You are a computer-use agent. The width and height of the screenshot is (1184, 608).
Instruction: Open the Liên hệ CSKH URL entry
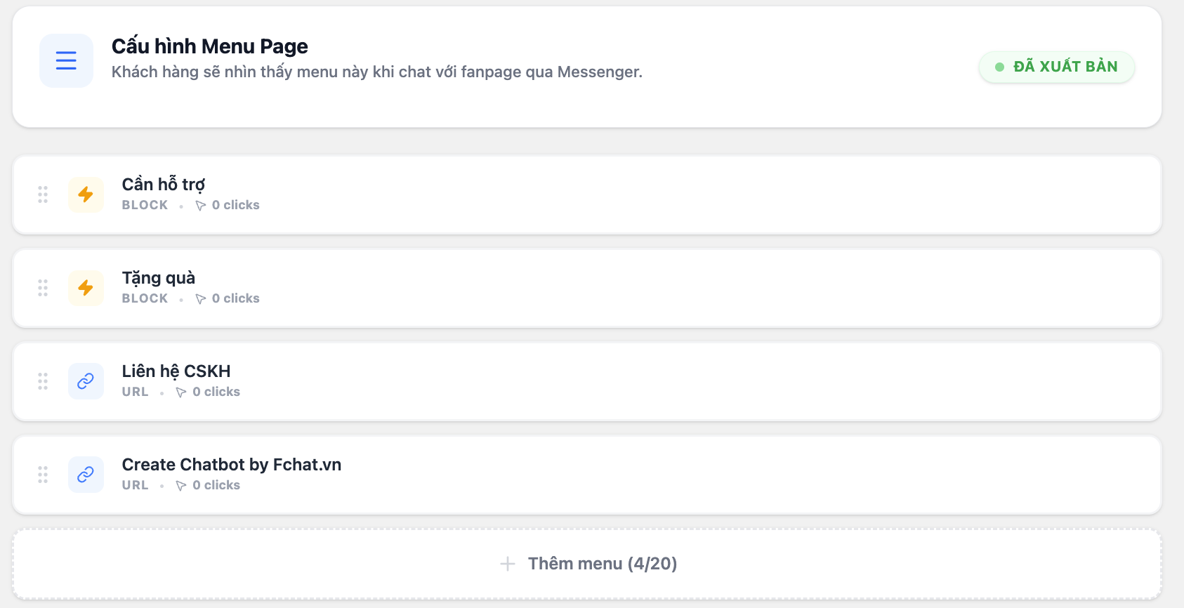coord(176,371)
